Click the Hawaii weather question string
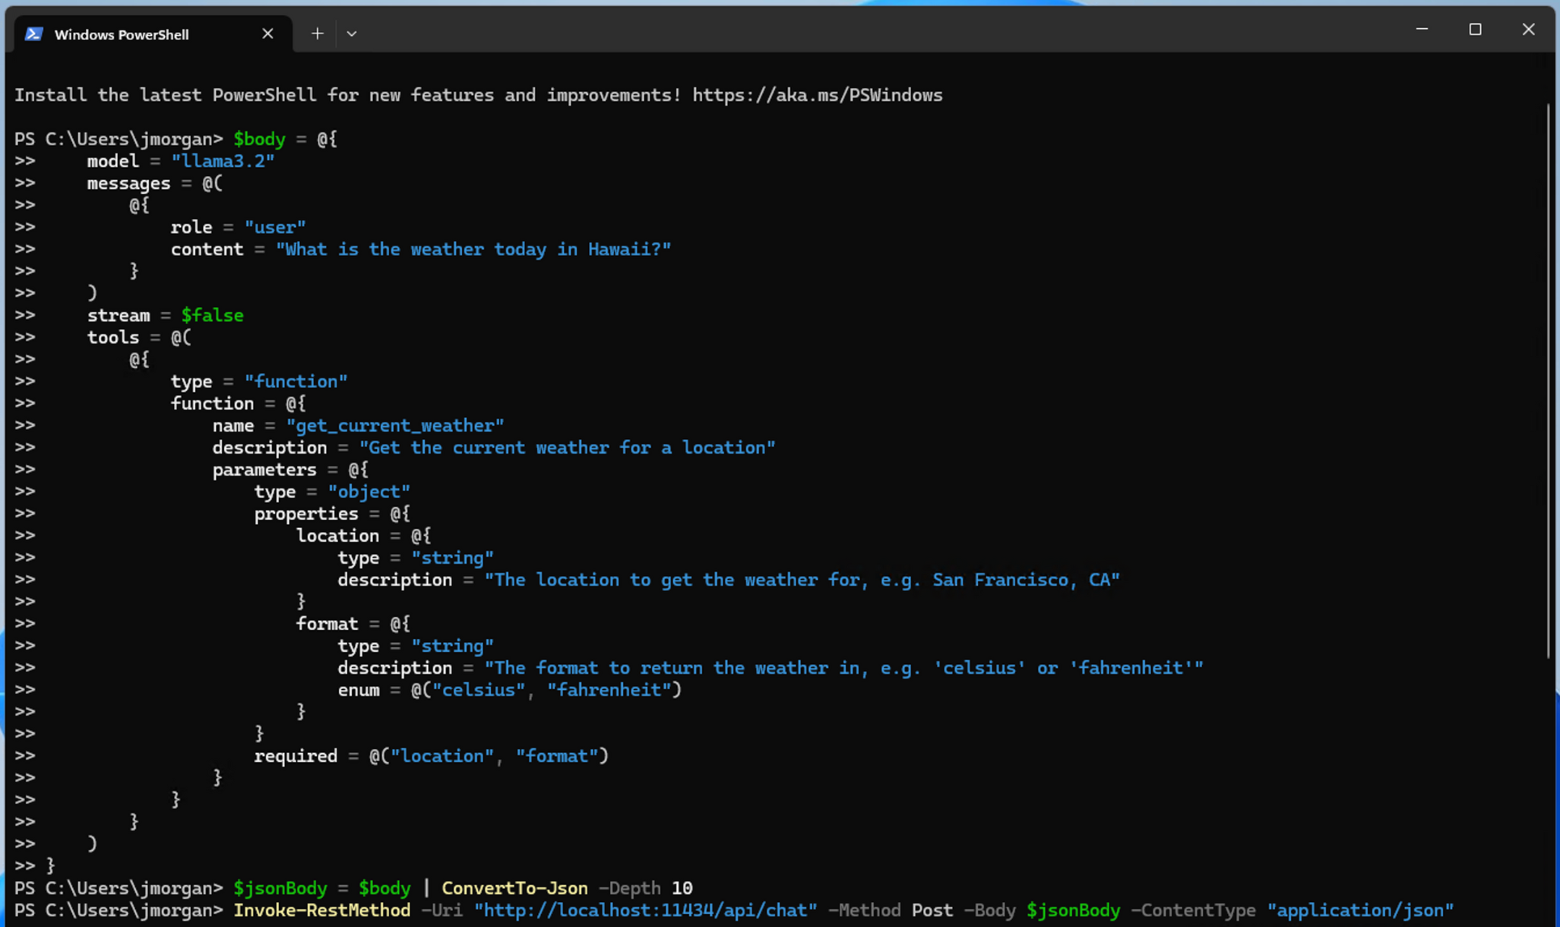Image resolution: width=1560 pixels, height=927 pixels. (473, 249)
